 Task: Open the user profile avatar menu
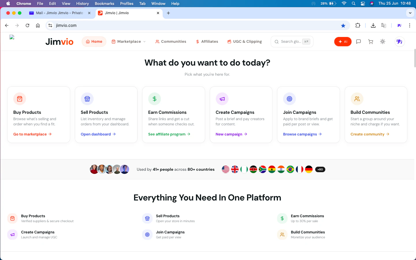[400, 42]
